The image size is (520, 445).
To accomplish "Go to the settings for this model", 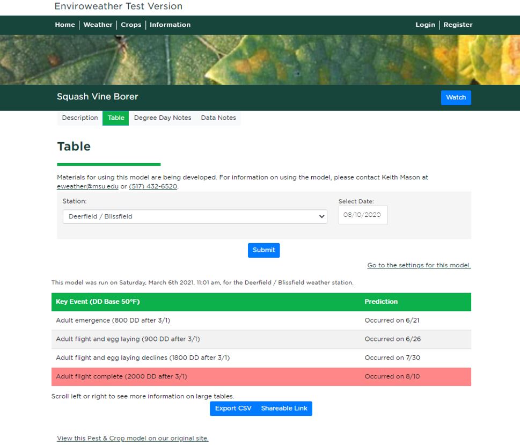I will (419, 265).
